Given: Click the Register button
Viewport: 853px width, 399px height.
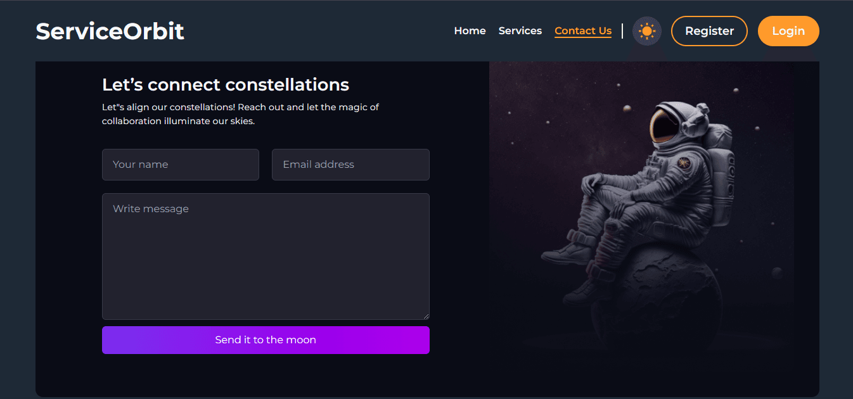Looking at the screenshot, I should coord(709,31).
